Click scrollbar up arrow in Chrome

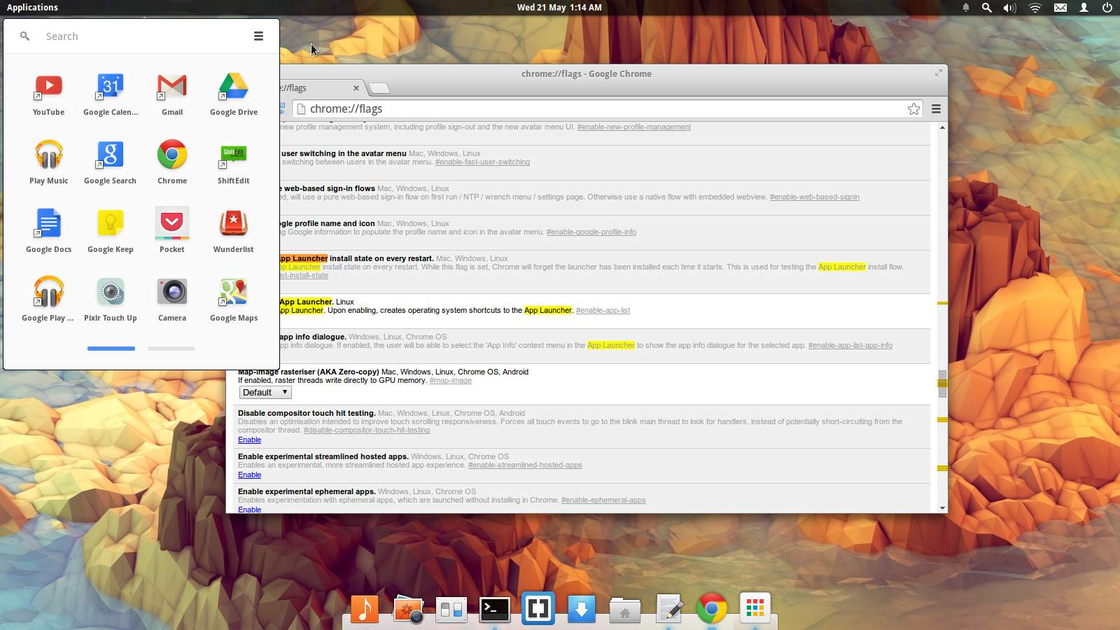942,127
